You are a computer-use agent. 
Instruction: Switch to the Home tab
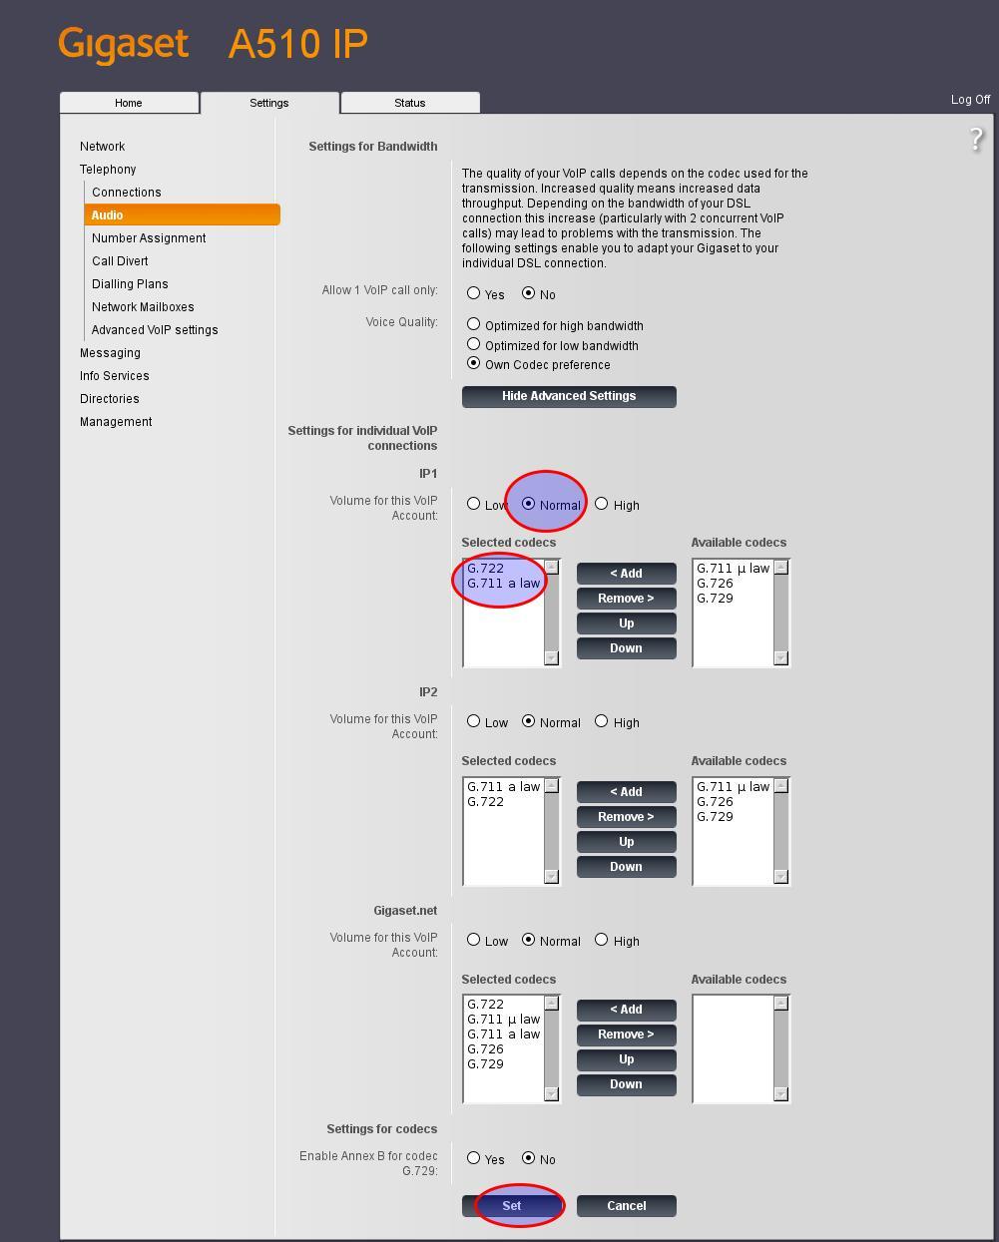(129, 103)
